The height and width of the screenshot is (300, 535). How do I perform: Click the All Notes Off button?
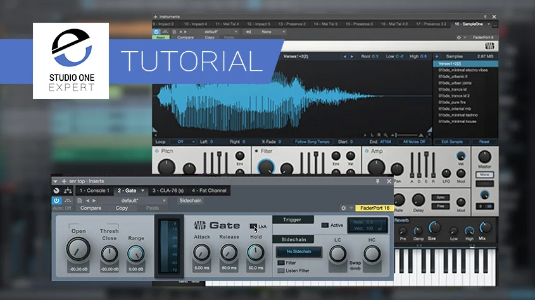click(414, 141)
